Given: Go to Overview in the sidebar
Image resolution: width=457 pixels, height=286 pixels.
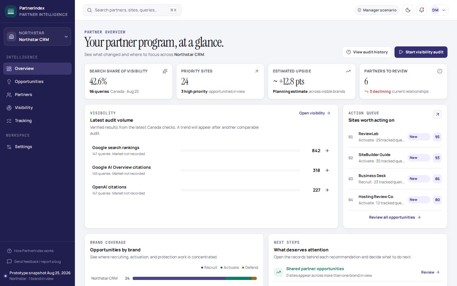Looking at the screenshot, I should tap(37, 69).
